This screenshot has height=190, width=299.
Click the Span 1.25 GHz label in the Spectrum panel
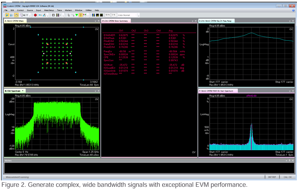(x=91, y=152)
